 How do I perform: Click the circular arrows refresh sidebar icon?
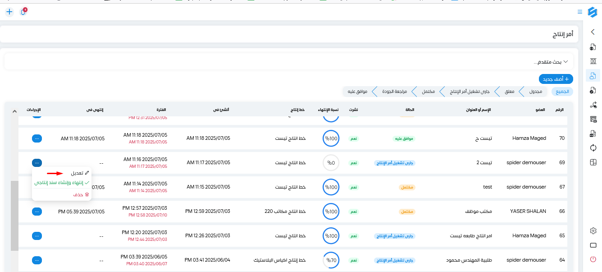593,148
